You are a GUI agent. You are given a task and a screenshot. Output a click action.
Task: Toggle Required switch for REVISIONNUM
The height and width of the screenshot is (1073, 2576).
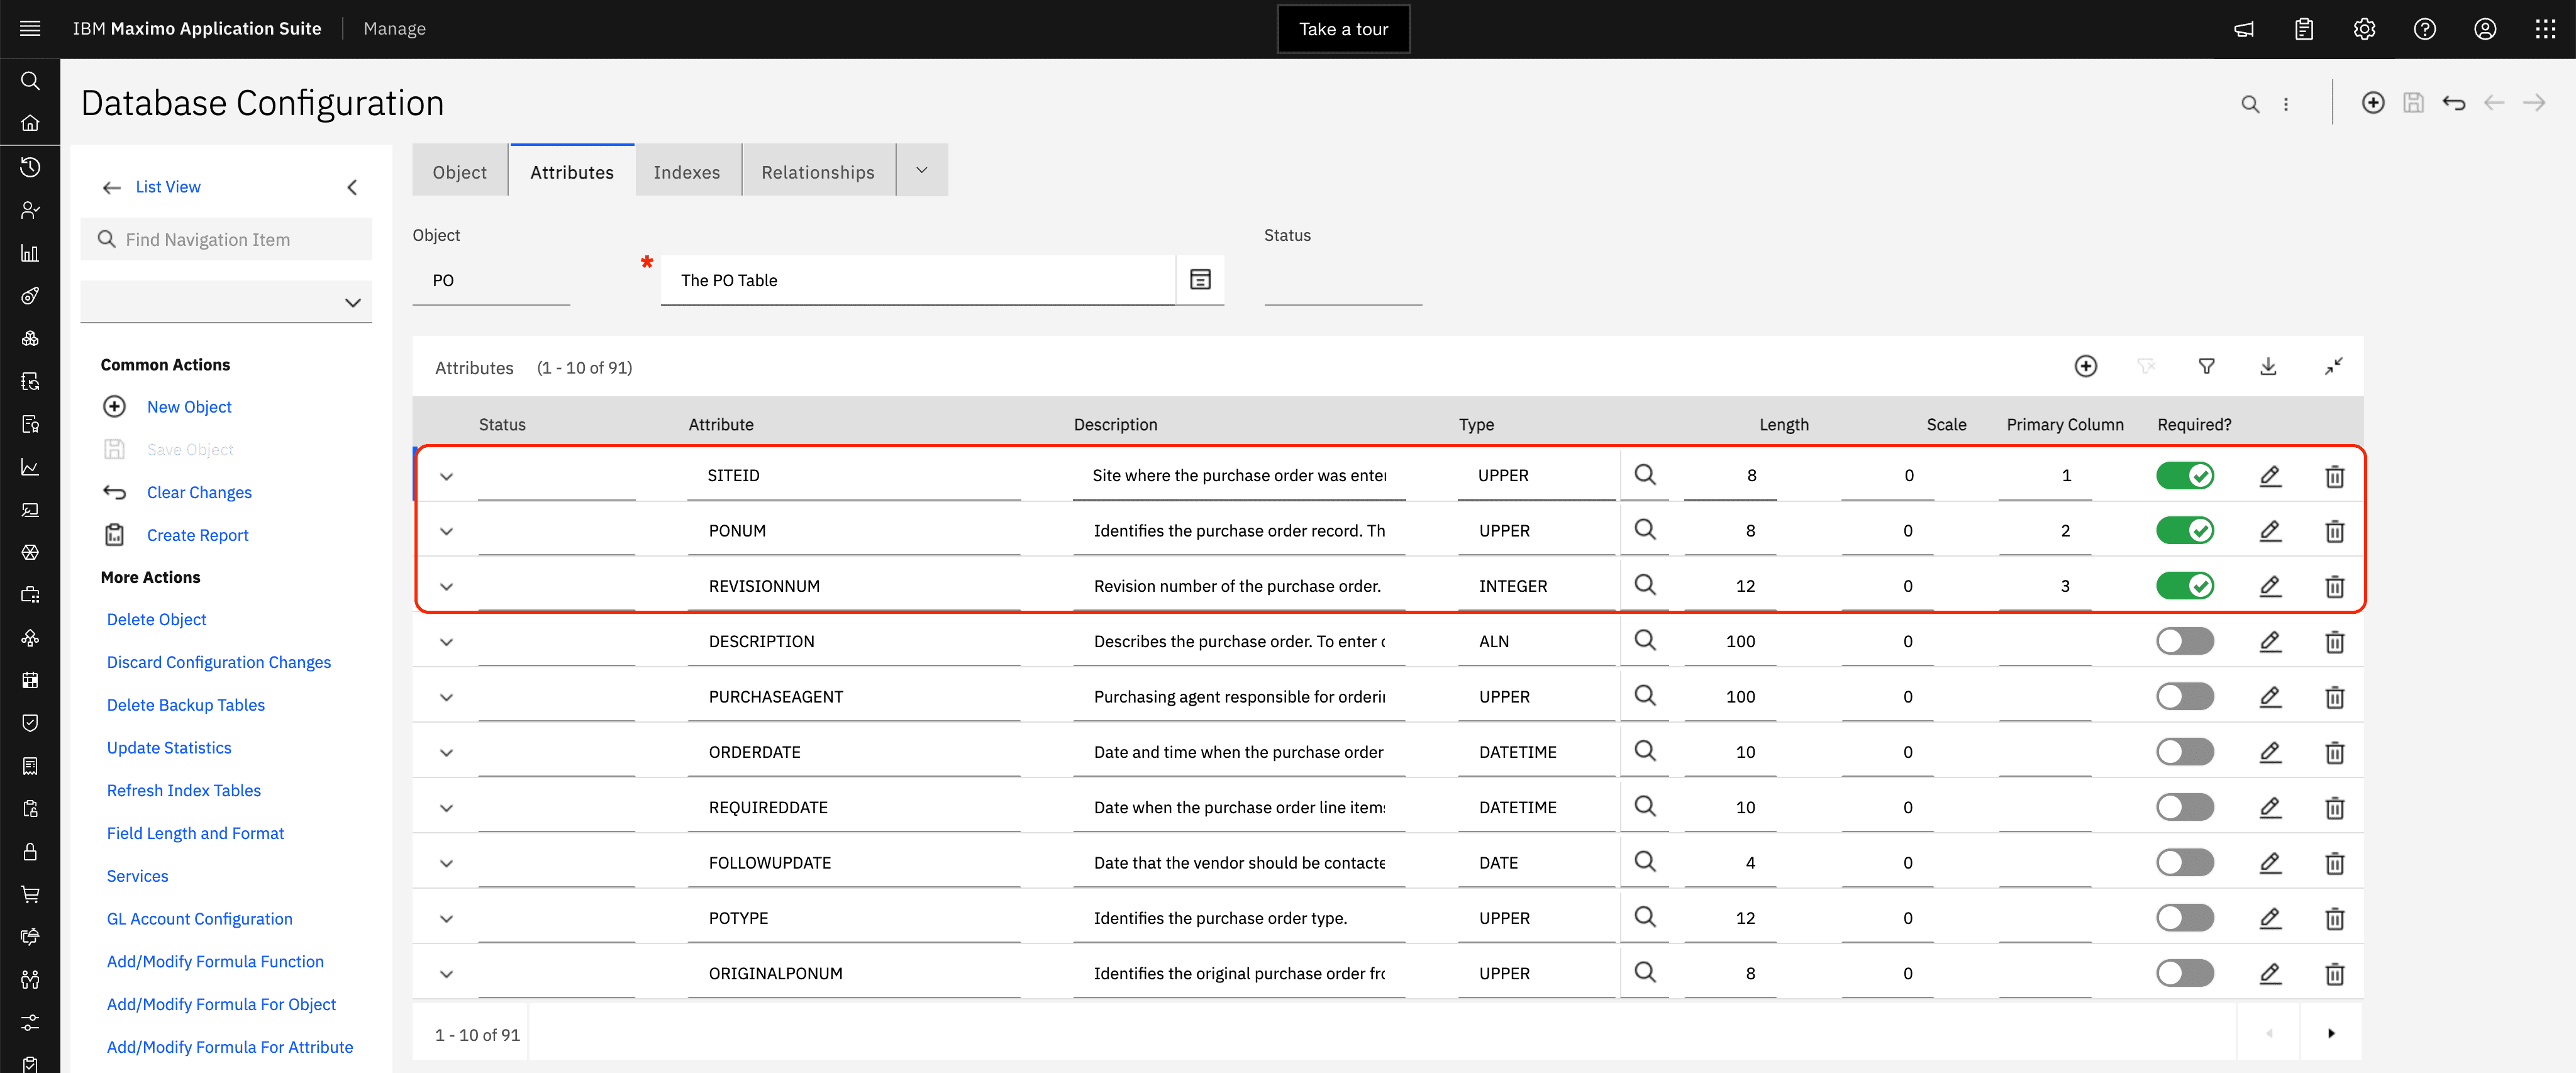click(x=2184, y=586)
